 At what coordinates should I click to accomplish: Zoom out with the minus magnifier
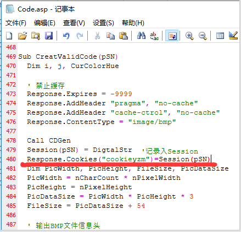pyautogui.click(x=203, y=36)
